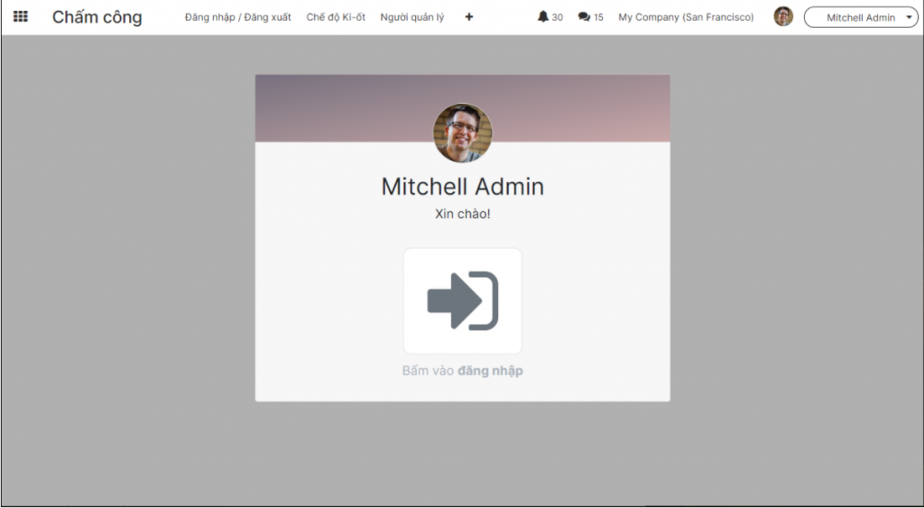
Task: Open chat messages icon showing 15
Action: 590,17
